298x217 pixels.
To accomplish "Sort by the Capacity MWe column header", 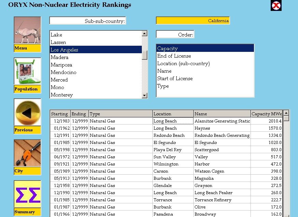I will pos(267,114).
